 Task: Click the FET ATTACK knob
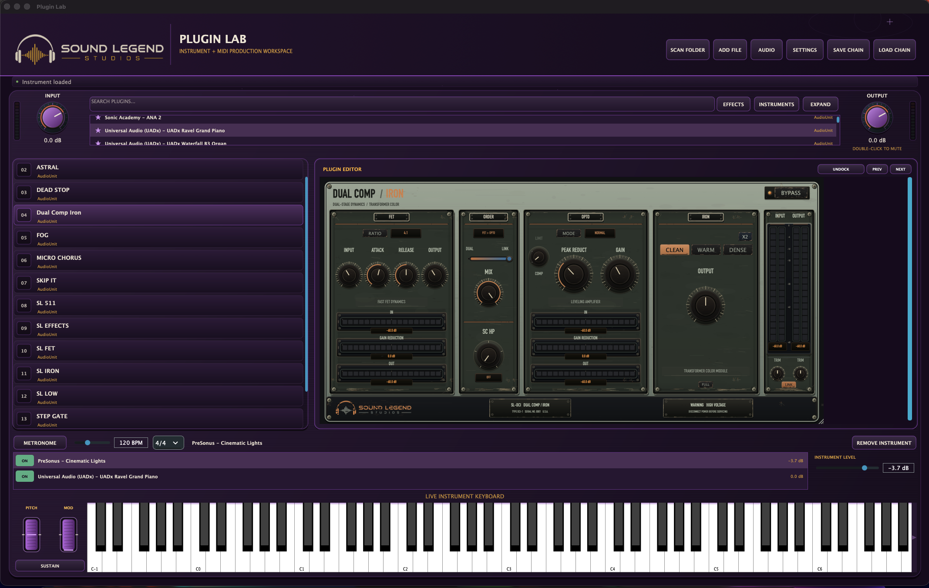[x=377, y=275]
